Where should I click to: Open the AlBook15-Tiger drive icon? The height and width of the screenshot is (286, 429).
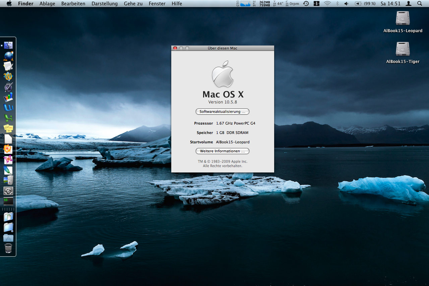(403, 49)
